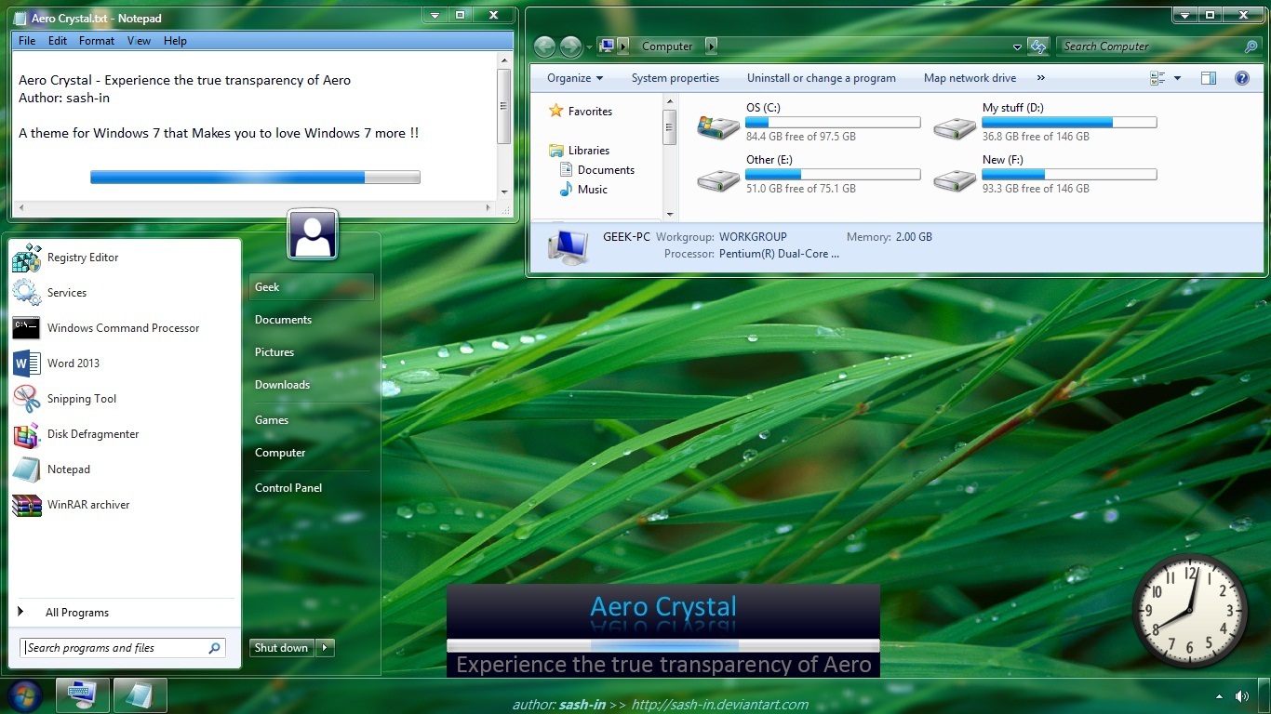Image resolution: width=1271 pixels, height=714 pixels.
Task: Click the Aero Crystal banner progress bar
Action: [663, 645]
